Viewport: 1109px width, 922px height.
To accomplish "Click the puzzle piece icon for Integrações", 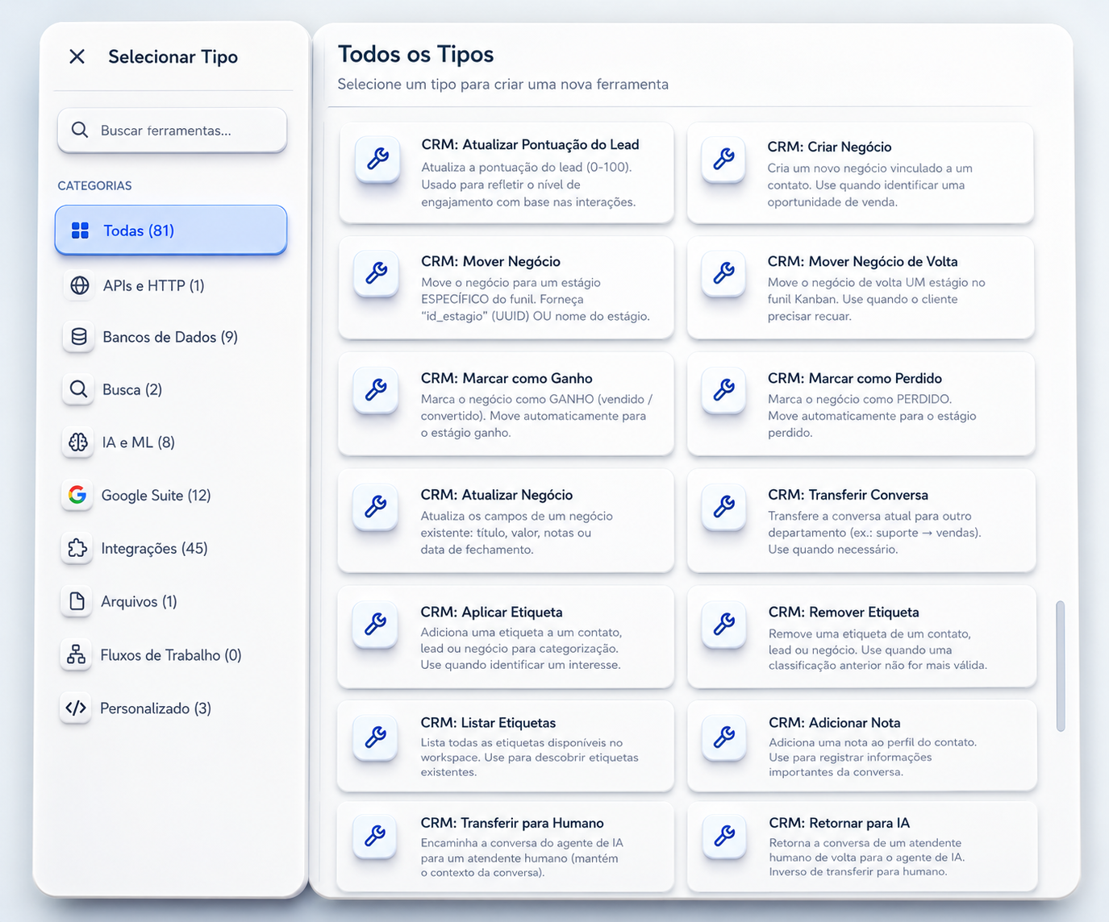I will [x=77, y=548].
